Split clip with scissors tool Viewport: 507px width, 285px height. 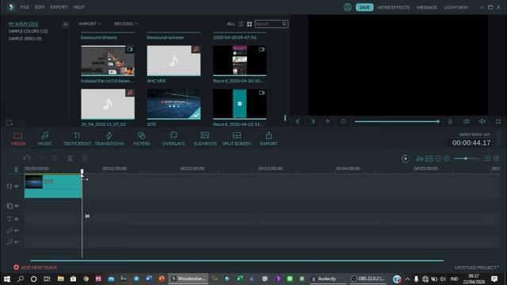click(70, 158)
